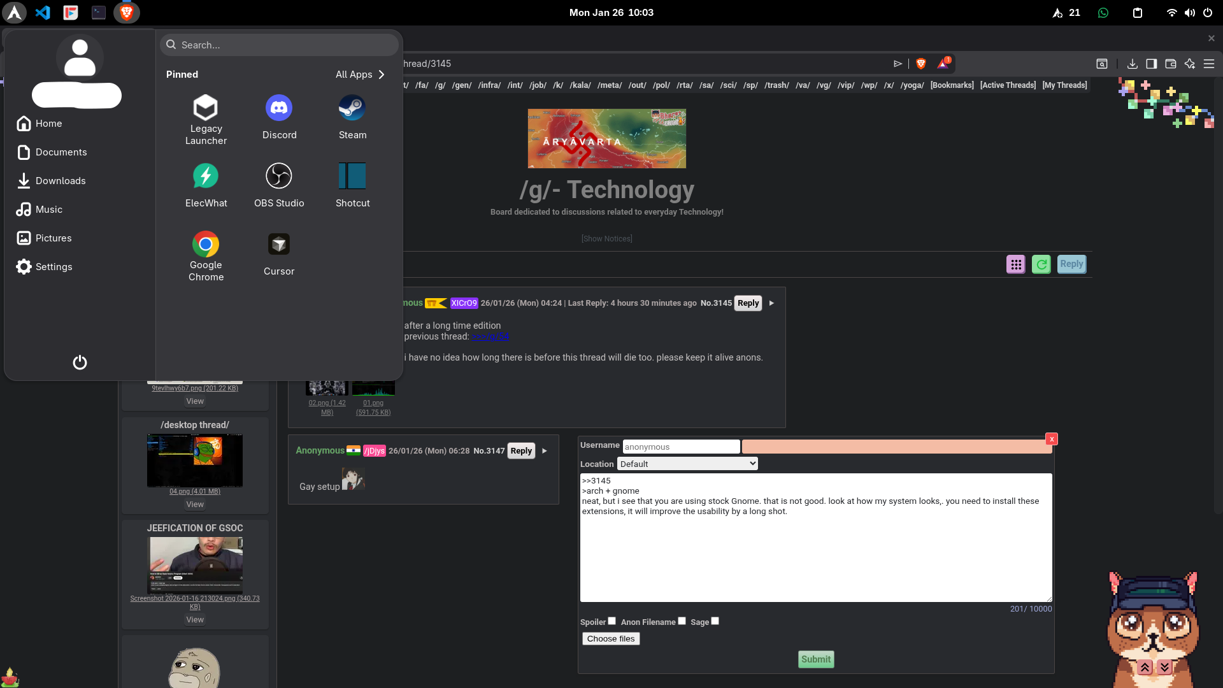Click power icon in launcher sidebar

coord(80,362)
